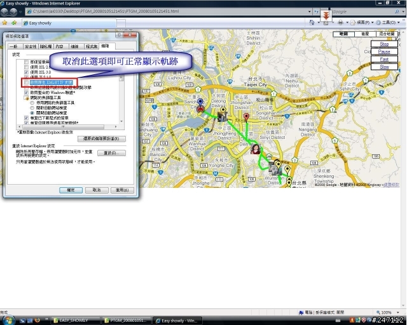
Task: Click the magnifier search icon
Action: [397, 11]
